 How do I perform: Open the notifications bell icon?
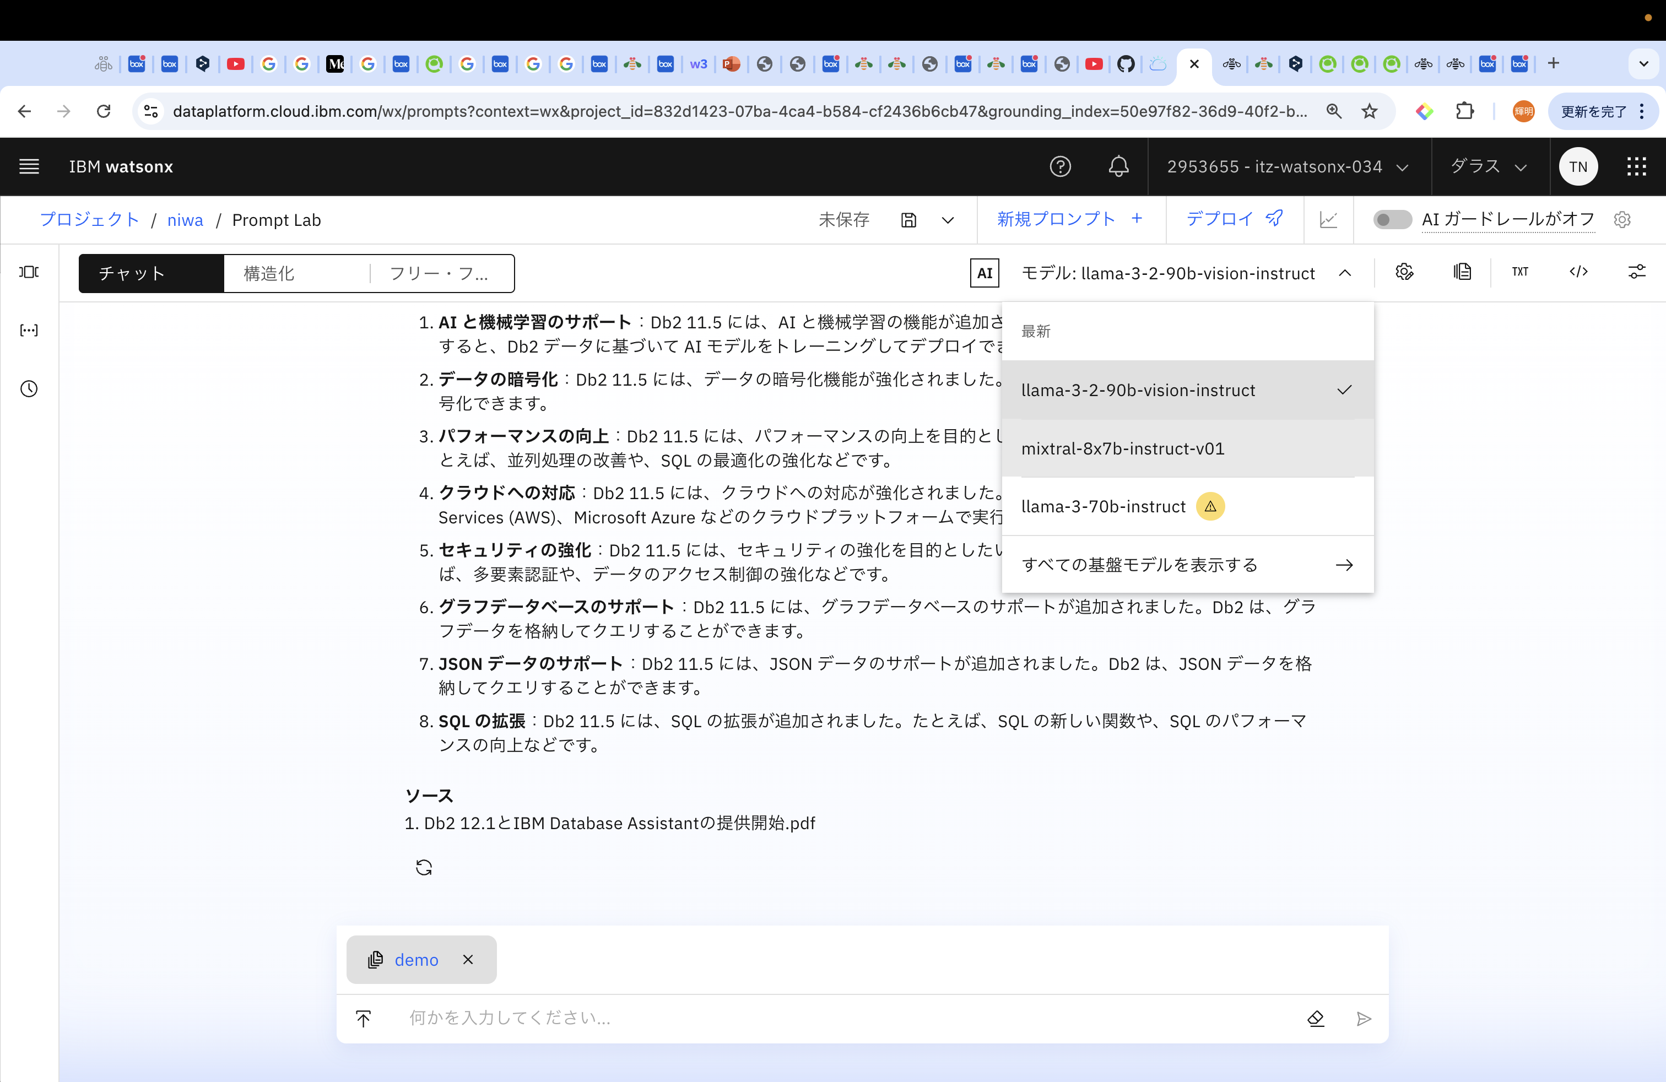[x=1118, y=166]
